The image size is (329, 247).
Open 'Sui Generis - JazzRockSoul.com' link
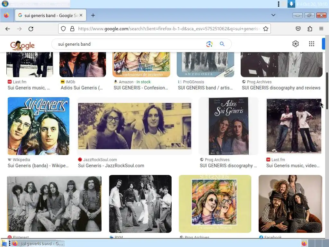pyautogui.click(x=111, y=166)
